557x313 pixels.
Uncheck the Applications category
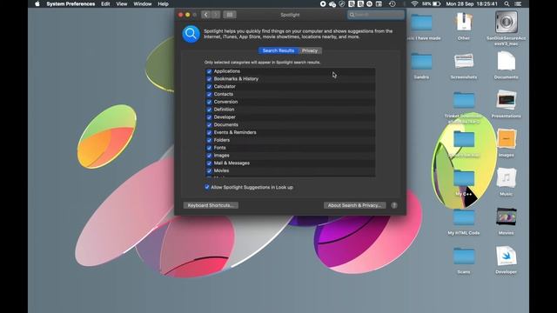pyautogui.click(x=209, y=71)
